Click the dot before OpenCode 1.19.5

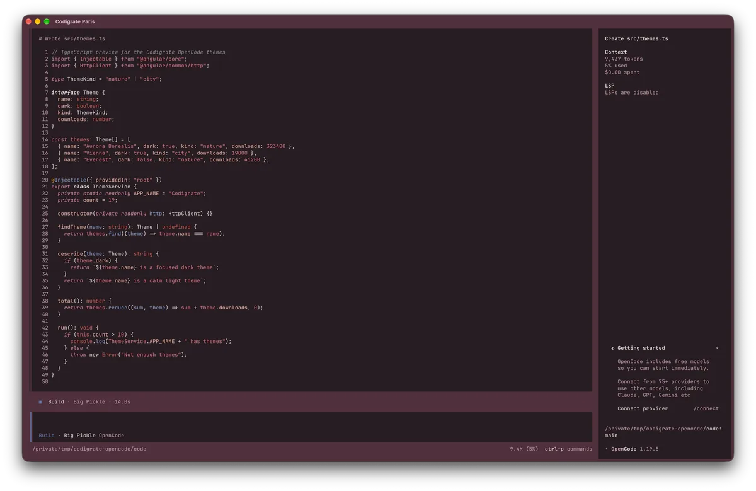(607, 449)
